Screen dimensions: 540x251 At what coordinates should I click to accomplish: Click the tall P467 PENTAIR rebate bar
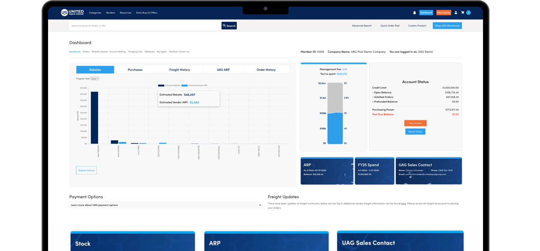[x=94, y=118]
